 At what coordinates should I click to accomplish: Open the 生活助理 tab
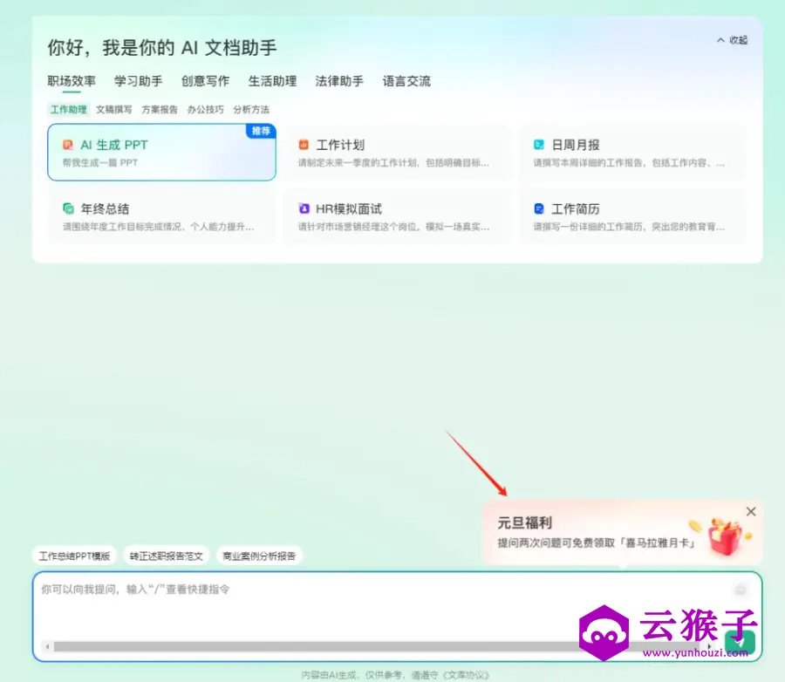click(x=272, y=81)
